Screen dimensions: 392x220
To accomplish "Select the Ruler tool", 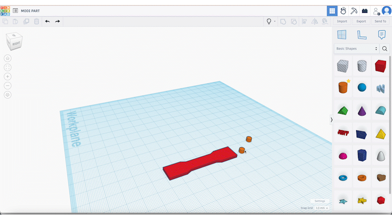I will tap(362, 35).
